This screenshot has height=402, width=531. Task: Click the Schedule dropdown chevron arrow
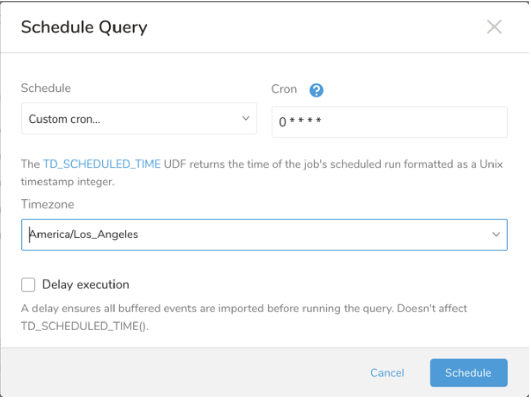click(246, 118)
